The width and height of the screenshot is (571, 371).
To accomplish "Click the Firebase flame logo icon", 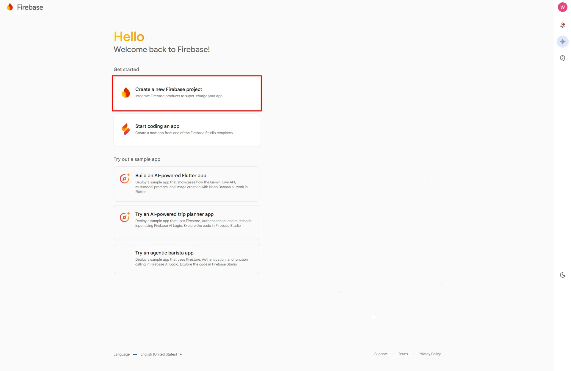I will pos(10,7).
